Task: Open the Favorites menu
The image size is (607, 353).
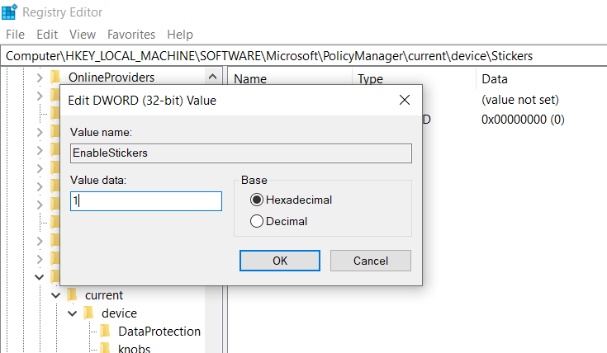Action: click(x=130, y=35)
